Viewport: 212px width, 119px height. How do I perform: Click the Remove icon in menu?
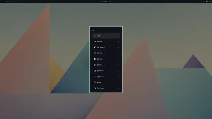tap(95, 71)
